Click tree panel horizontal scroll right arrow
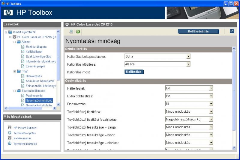 point(55,108)
